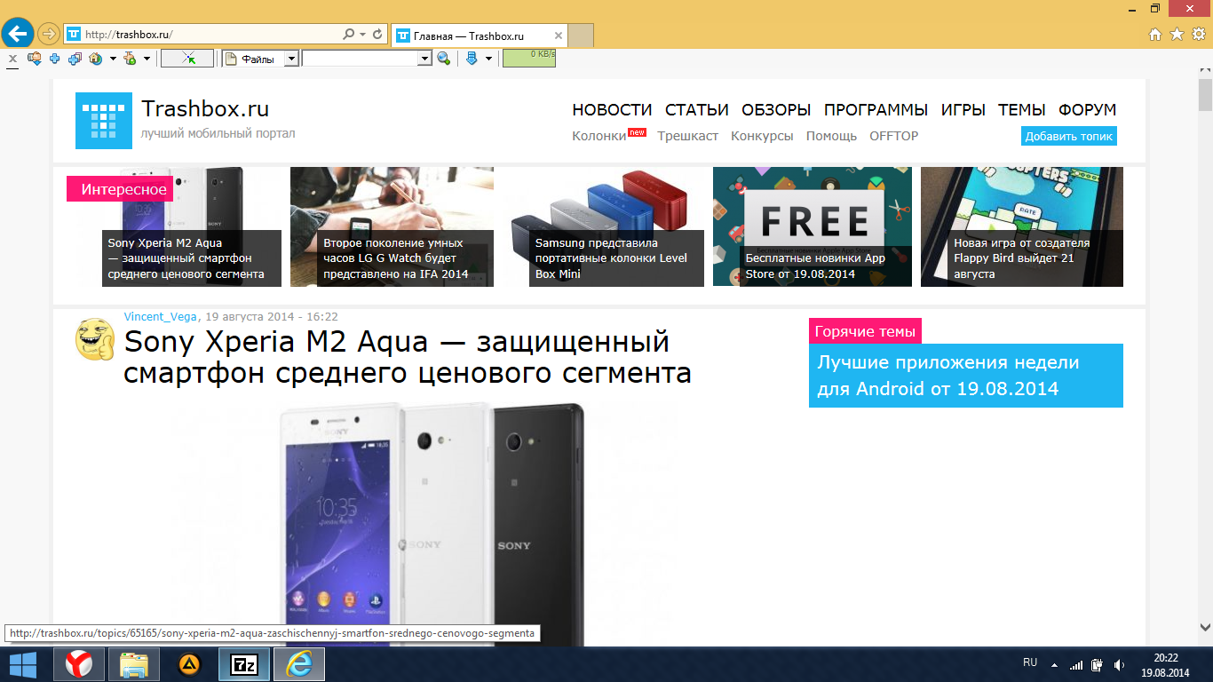The height and width of the screenshot is (682, 1213).
Task: Go back with the browser Back arrow
Action: click(x=18, y=34)
